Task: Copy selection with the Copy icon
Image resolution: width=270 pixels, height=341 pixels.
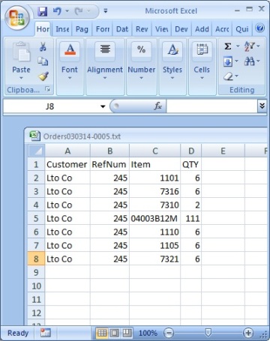Action: [43, 61]
